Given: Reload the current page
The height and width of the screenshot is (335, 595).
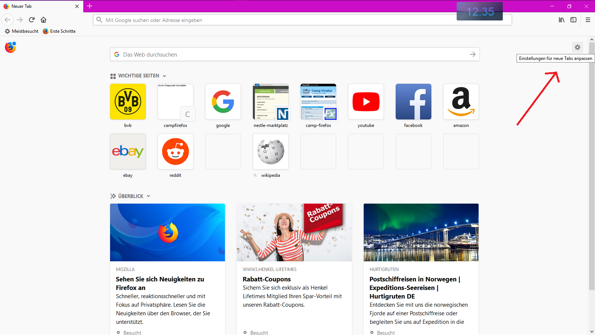Looking at the screenshot, I should click(x=32, y=20).
